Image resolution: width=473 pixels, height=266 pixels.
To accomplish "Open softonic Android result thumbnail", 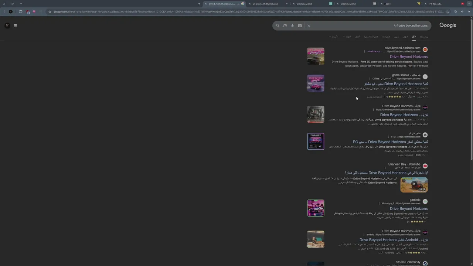I will (316, 239).
